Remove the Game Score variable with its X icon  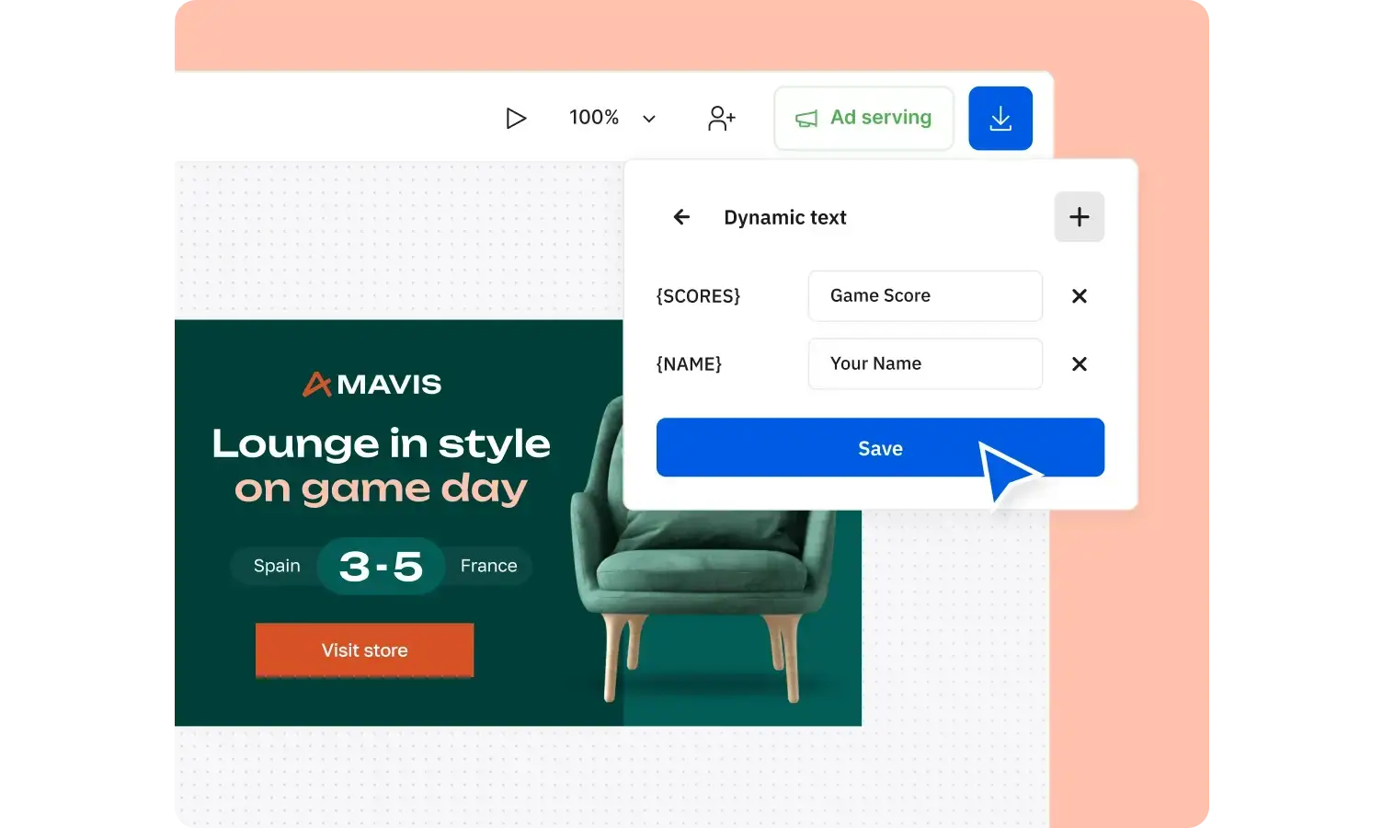click(1079, 296)
